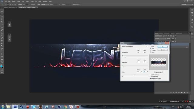Toggle the layer filter on/off switch
Image resolution: width=194 pixels, height=109 pixels.
tap(176, 36)
